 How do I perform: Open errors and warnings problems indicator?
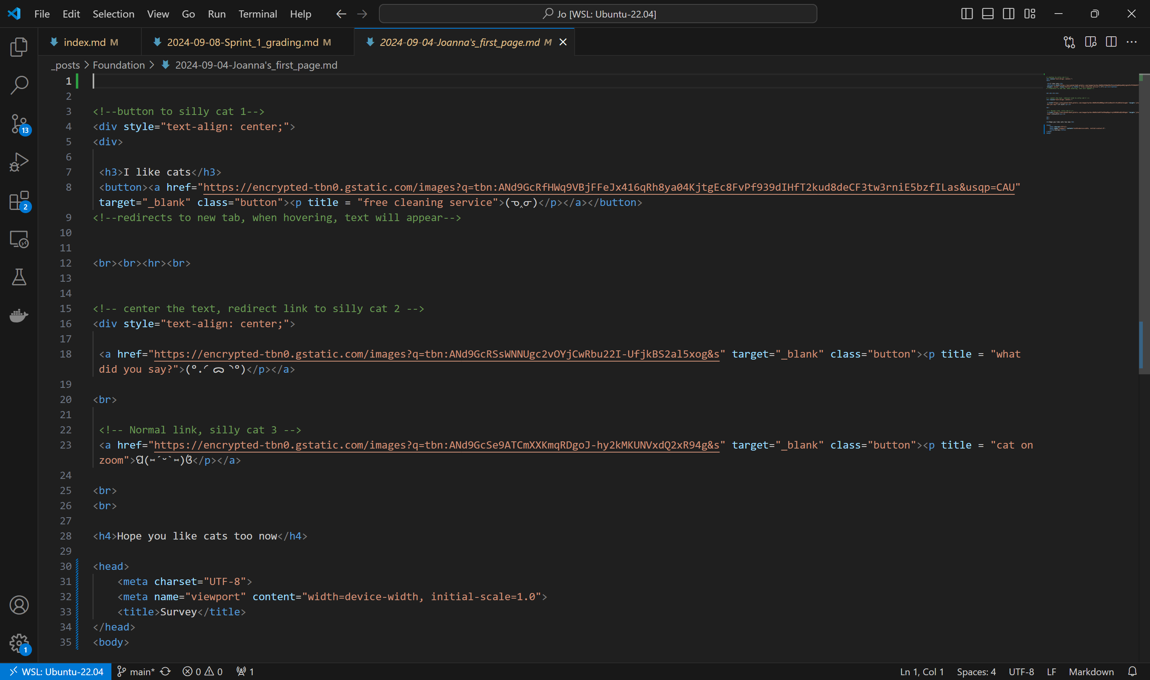(x=202, y=672)
